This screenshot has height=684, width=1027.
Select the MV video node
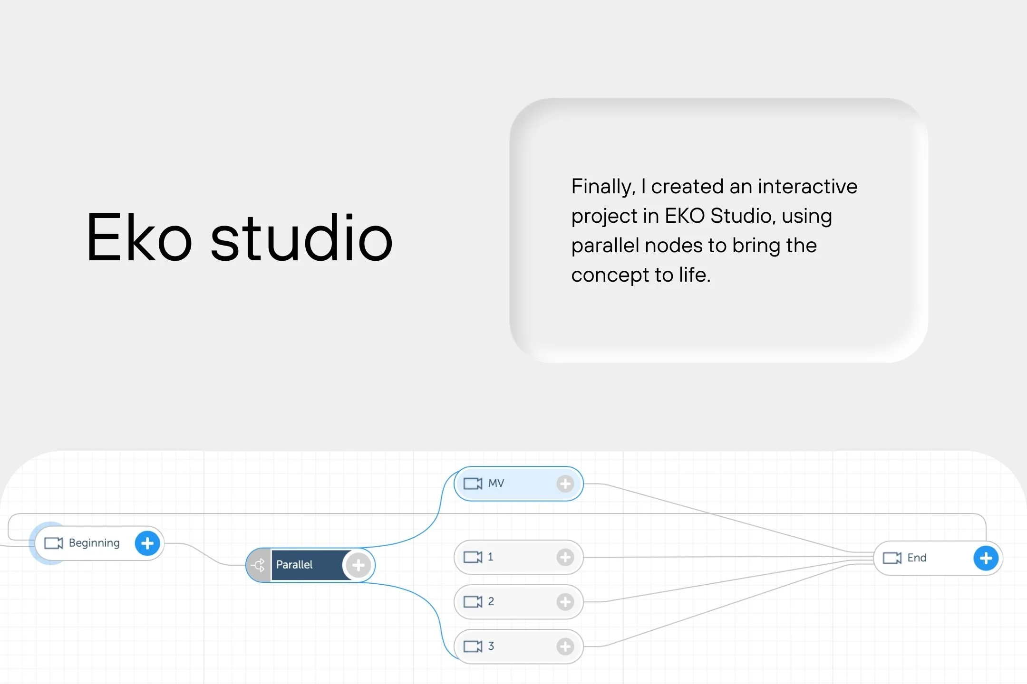click(x=518, y=484)
